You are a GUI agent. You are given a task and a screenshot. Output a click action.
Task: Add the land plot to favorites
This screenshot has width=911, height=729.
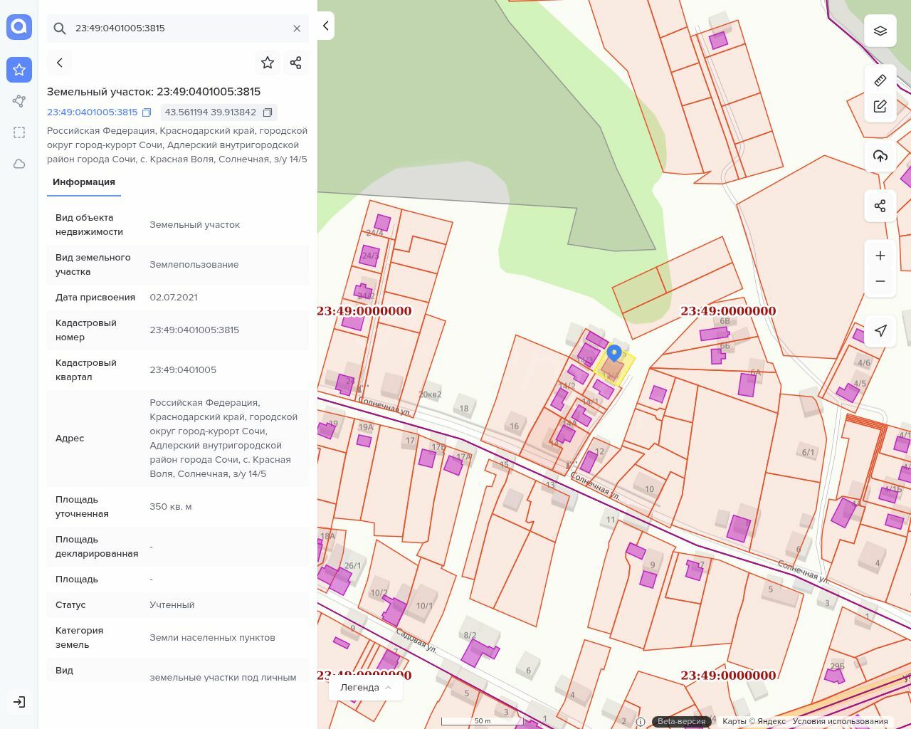(268, 63)
